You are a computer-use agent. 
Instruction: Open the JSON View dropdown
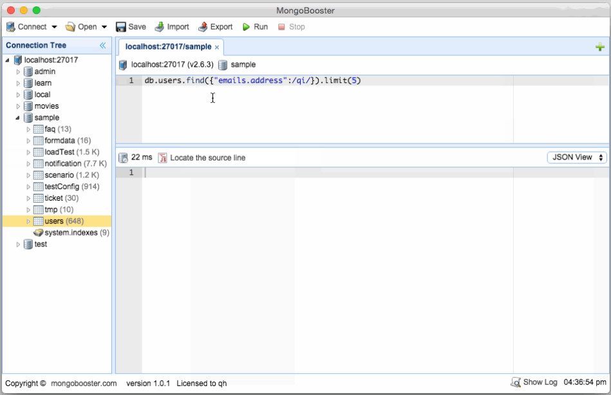coord(577,158)
